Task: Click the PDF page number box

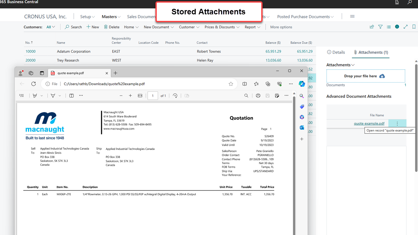Action: pos(153,96)
